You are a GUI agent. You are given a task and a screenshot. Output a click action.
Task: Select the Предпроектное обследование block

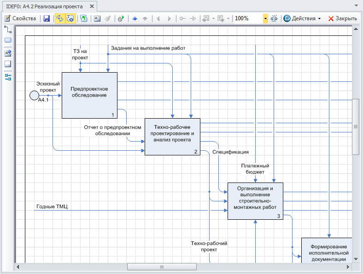click(x=89, y=95)
